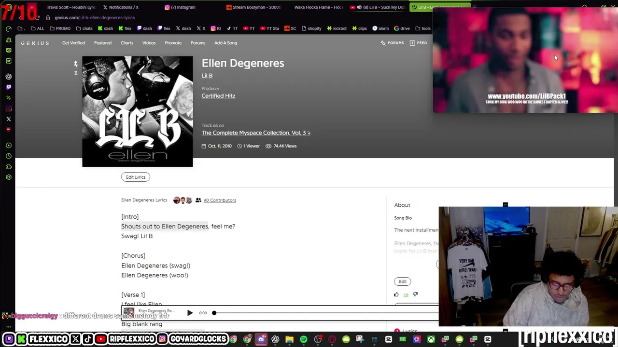This screenshot has height=347, width=618.
Task: Open Videos in Genius navigation
Action: click(x=149, y=43)
